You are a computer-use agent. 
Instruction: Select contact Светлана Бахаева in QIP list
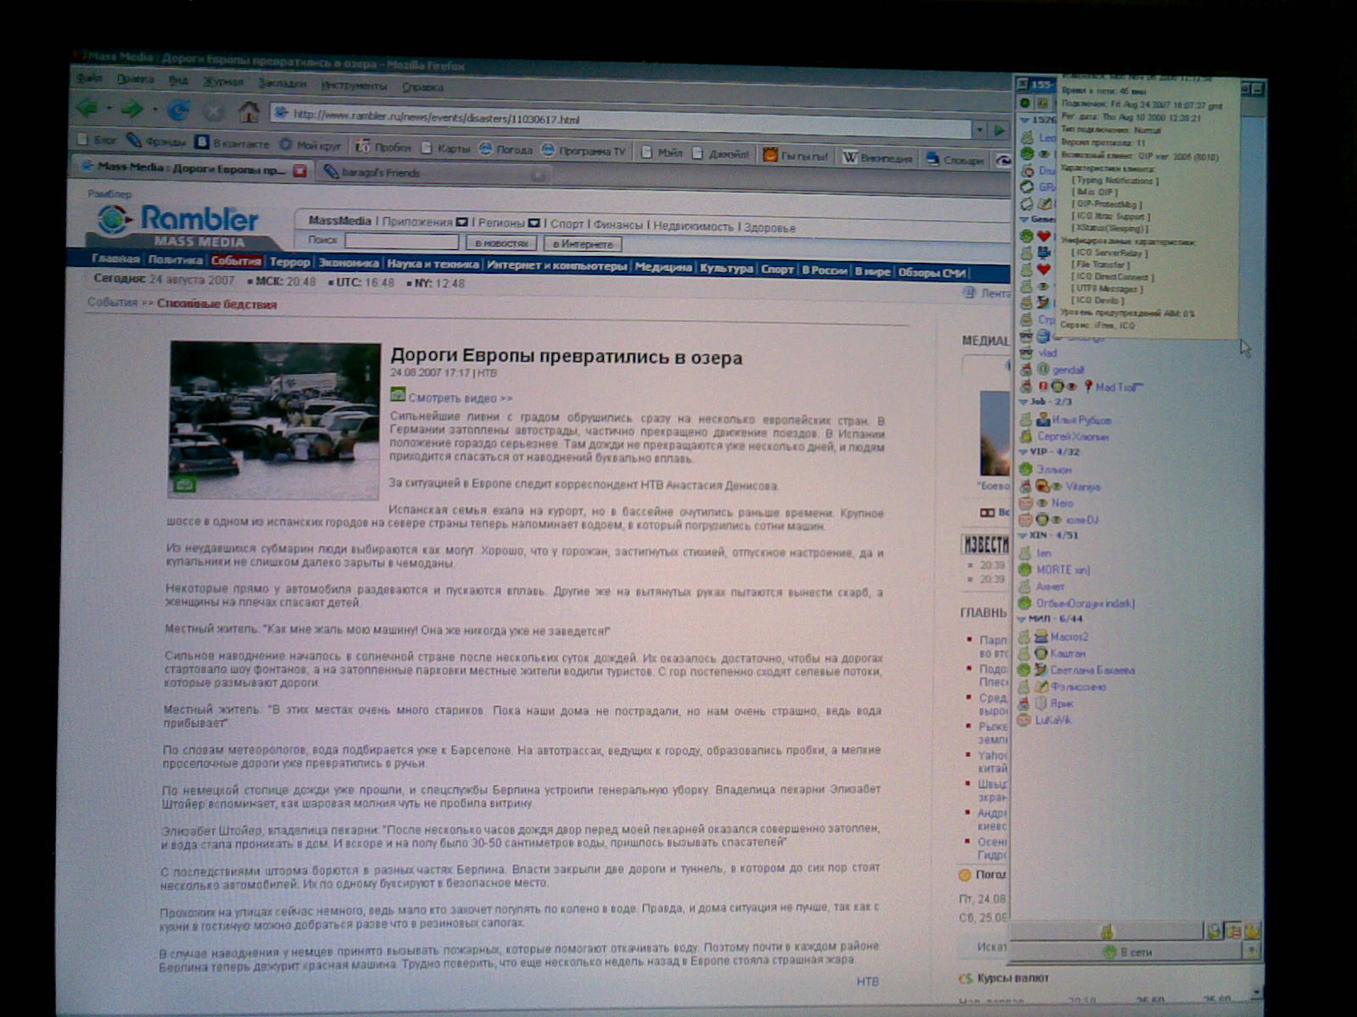click(x=1092, y=670)
